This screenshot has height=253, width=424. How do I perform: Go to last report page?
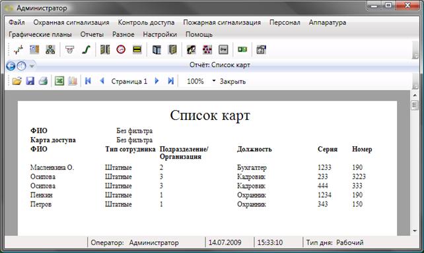(x=170, y=81)
